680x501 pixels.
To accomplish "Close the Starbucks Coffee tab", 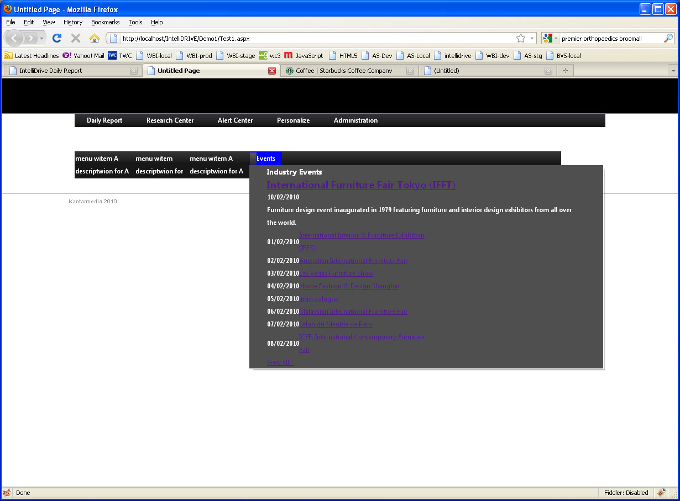I will 410,71.
